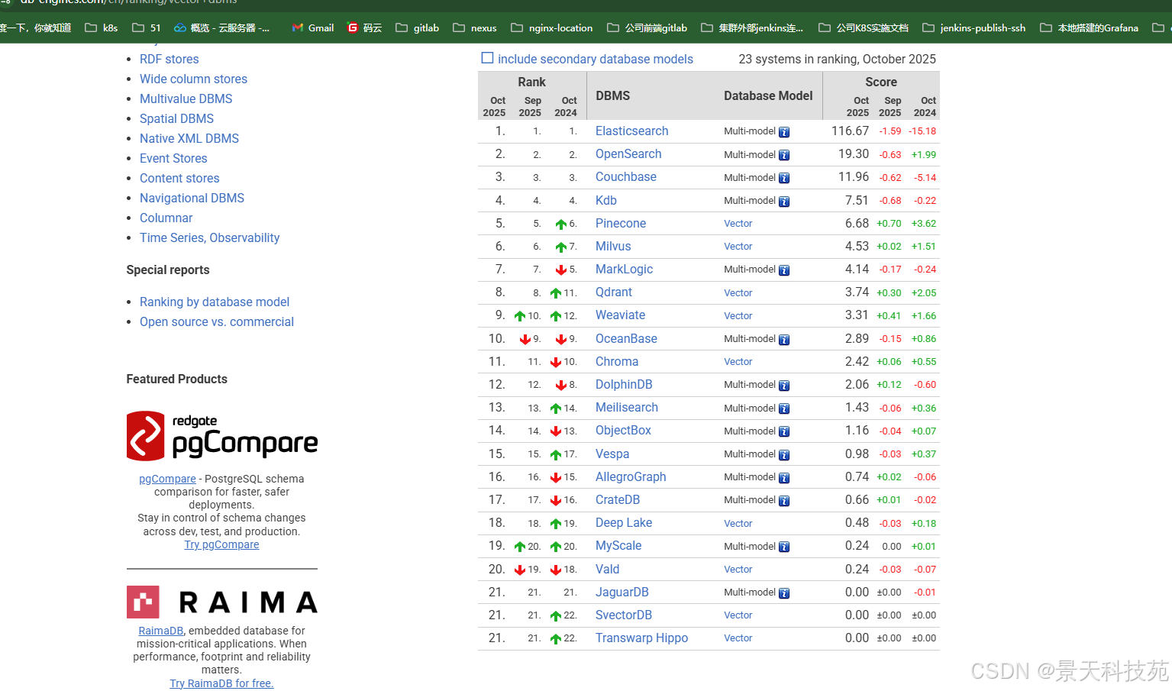Open Time Series, Observability category
This screenshot has width=1172, height=691.
pos(210,237)
